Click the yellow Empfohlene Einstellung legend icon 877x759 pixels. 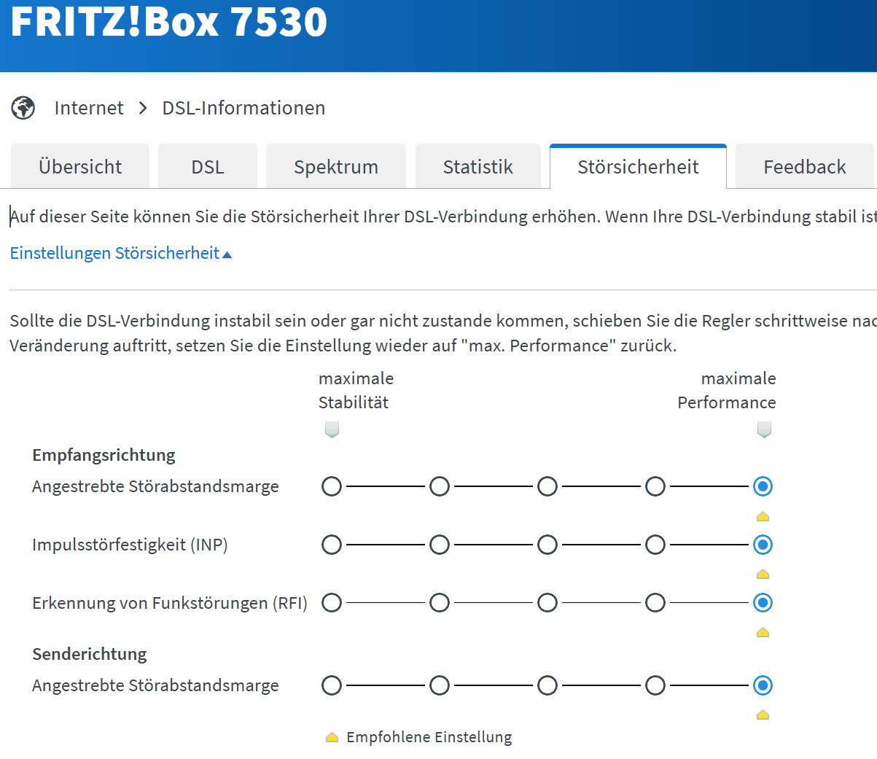point(332,737)
